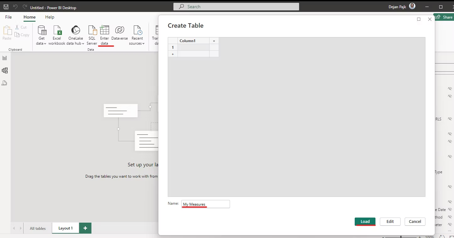Switch to the All tables tab
The height and width of the screenshot is (238, 454).
tap(38, 228)
